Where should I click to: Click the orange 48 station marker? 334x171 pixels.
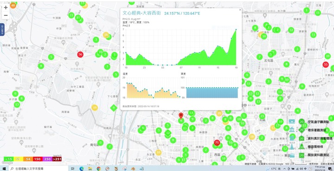13,5
